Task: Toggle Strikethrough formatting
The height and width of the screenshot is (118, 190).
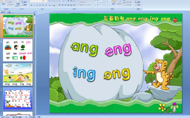Action: pos(40,5)
